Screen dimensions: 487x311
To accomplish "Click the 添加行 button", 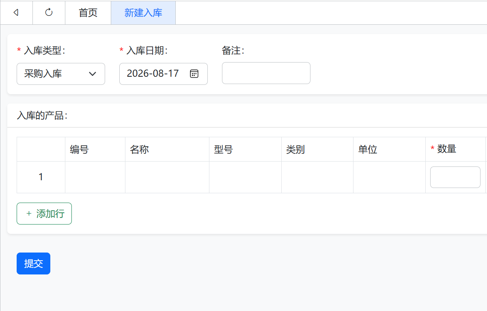I will coord(44,214).
